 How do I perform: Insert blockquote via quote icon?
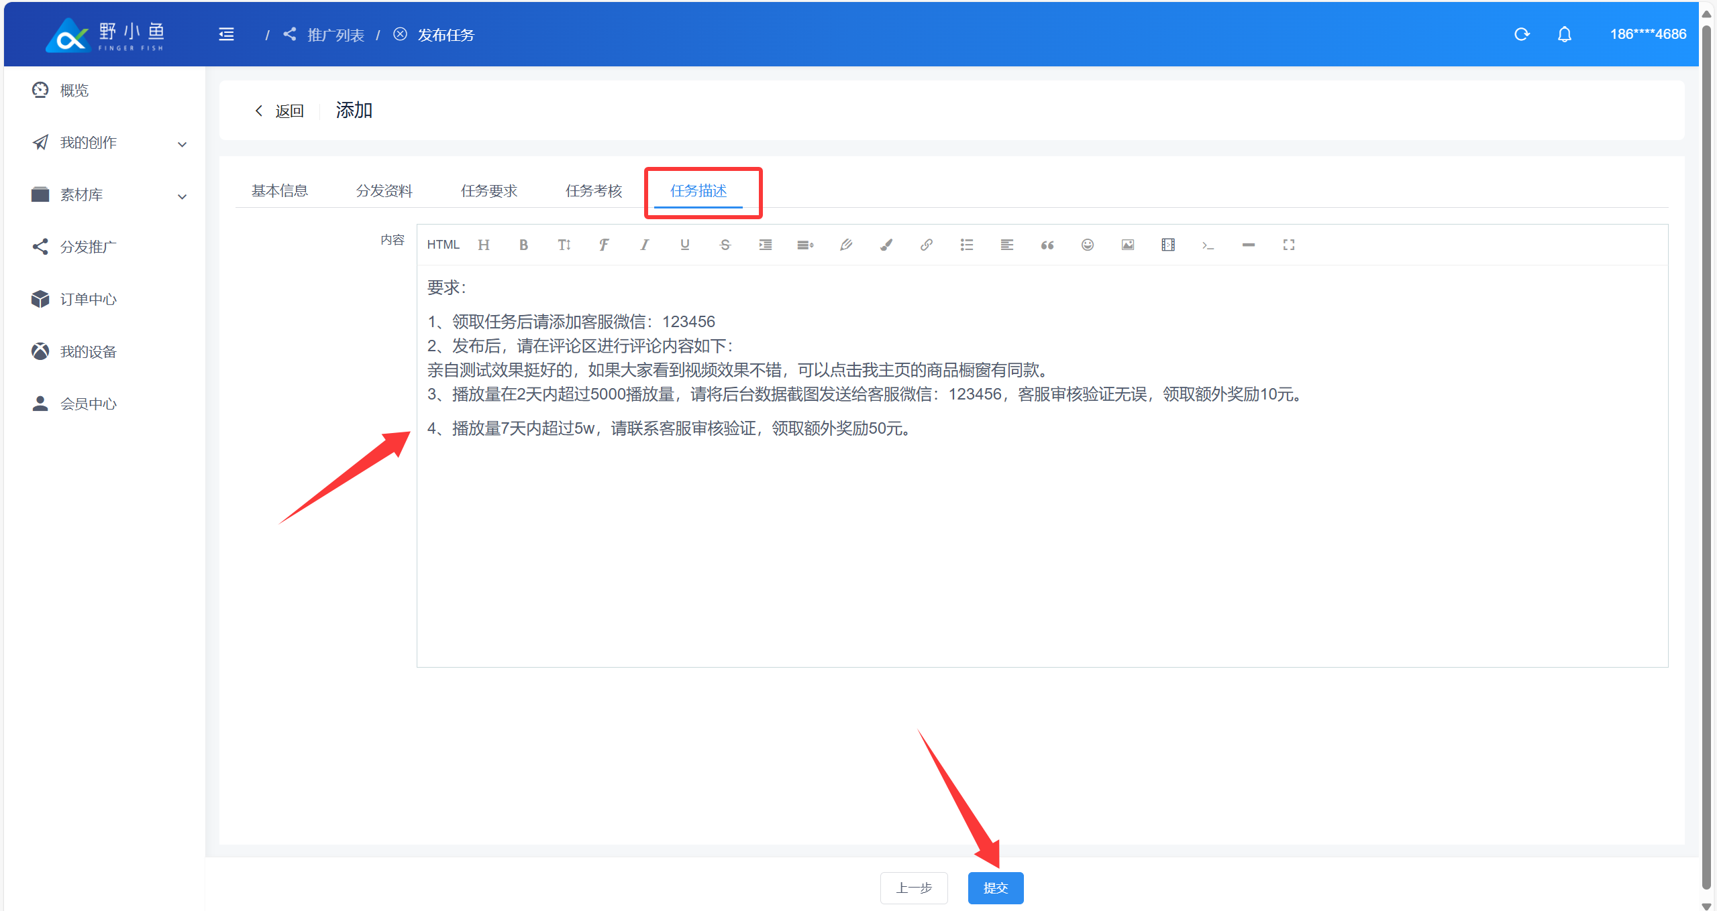pyautogui.click(x=1047, y=245)
